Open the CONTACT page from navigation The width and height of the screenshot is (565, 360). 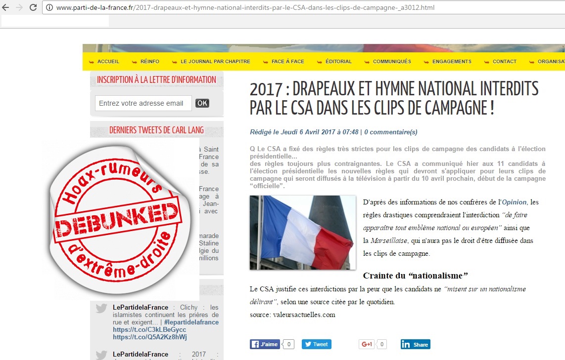(x=505, y=62)
